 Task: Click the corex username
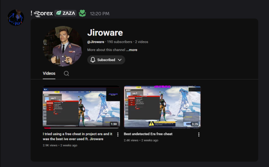pyautogui.click(x=42, y=14)
